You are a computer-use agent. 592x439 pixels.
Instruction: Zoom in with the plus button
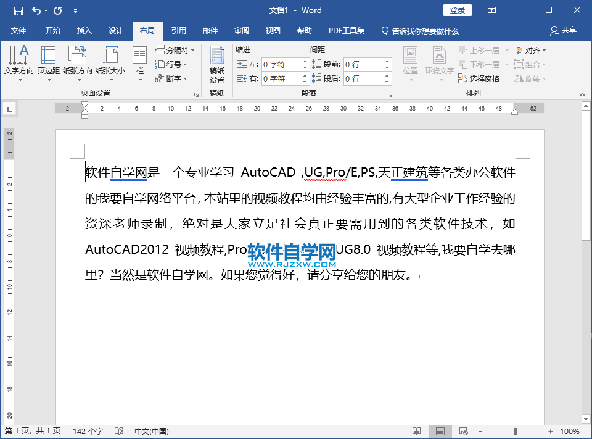point(551,432)
